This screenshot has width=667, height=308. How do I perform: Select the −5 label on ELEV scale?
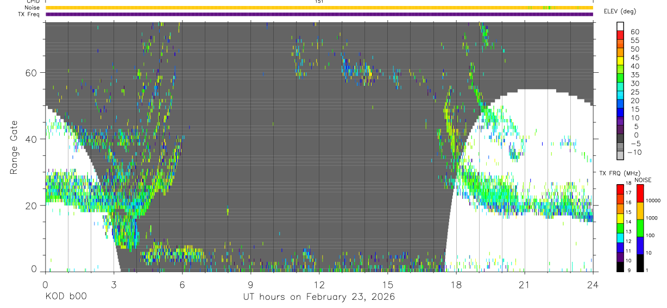(x=635, y=143)
